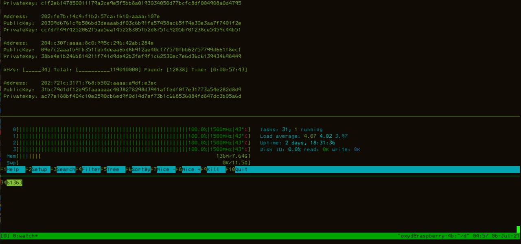This screenshot has width=521, height=244.
Task: Click the PrivateKey starting with ac77e188bf404c10
Action: 141,96
